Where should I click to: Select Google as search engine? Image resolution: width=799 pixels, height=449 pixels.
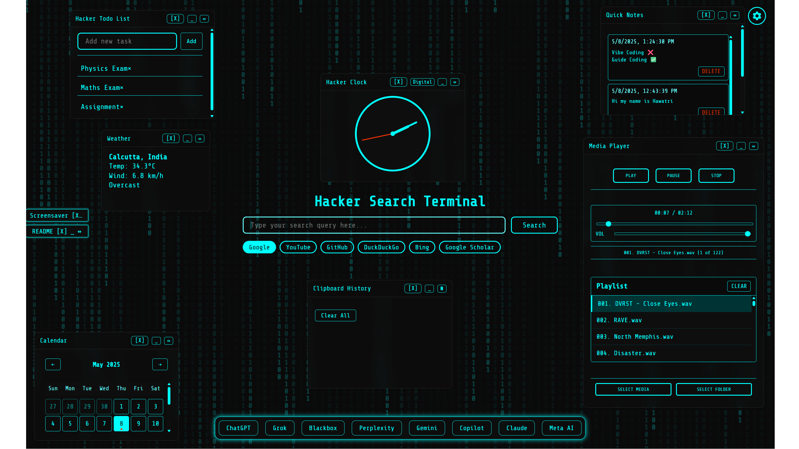coord(259,248)
